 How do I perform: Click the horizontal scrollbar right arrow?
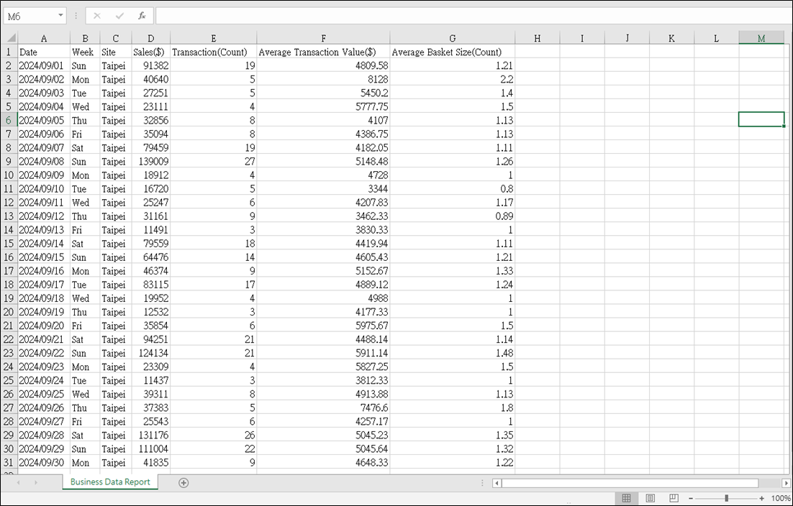coord(787,482)
